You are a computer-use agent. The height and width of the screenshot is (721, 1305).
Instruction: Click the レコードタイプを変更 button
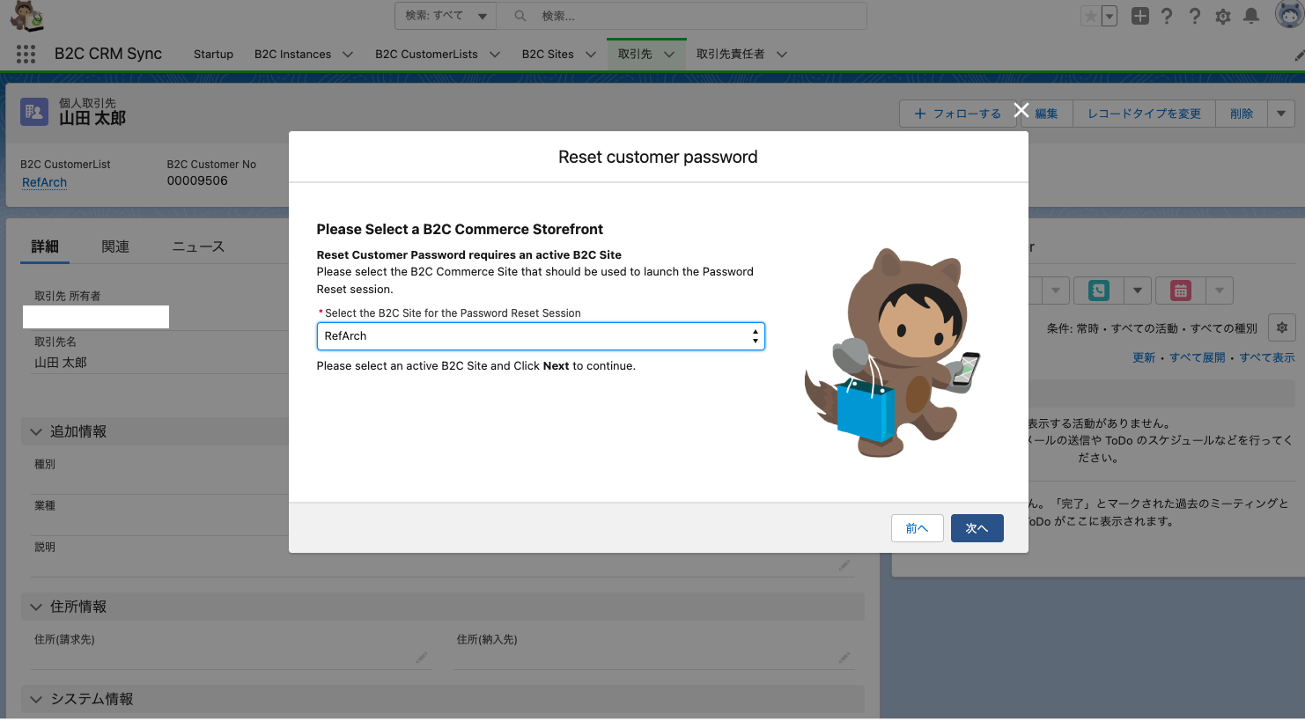[1144, 114]
